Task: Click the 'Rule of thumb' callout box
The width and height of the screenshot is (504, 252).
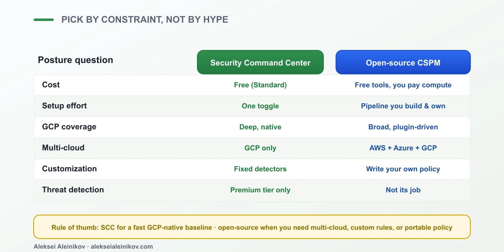Action: 252,227
